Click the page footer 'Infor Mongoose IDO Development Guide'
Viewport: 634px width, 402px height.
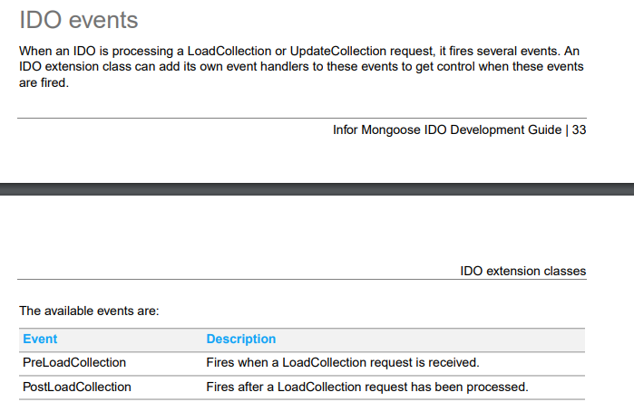pyautogui.click(x=447, y=130)
